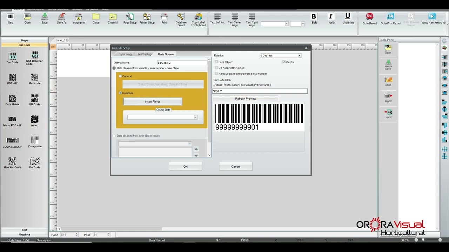Open Page Setup

(130, 19)
